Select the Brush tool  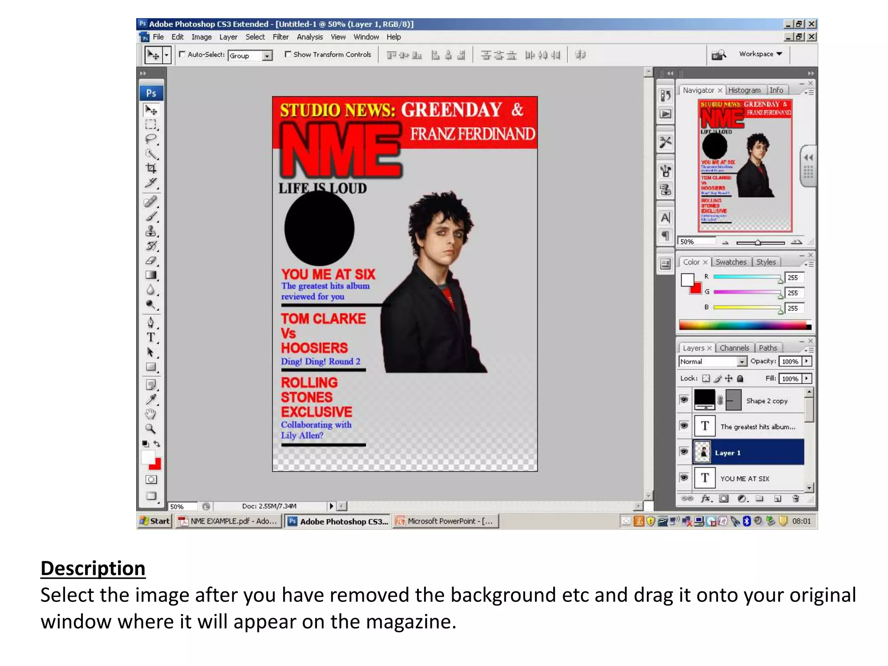coord(151,216)
